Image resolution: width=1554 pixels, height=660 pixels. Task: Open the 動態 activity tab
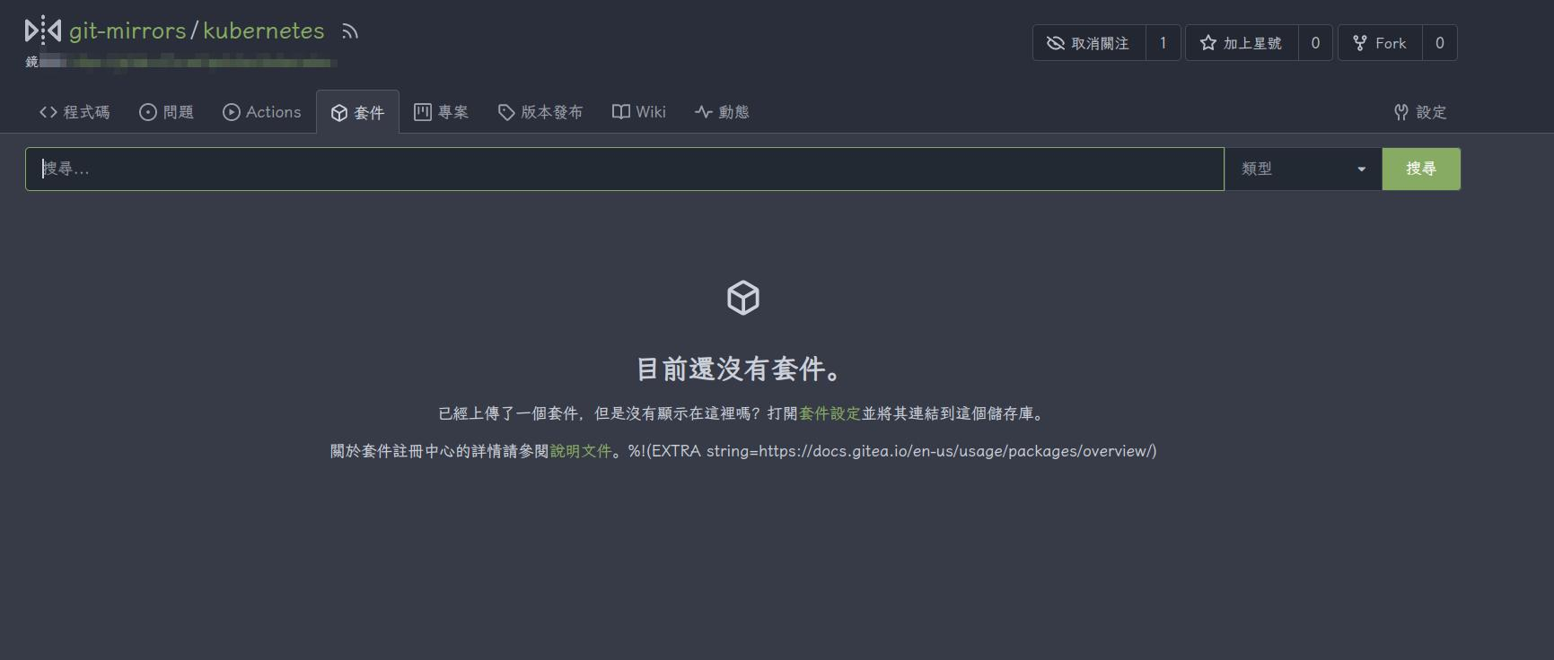coord(722,112)
